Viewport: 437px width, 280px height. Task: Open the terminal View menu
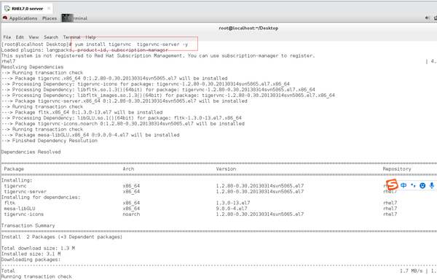coord(34,37)
